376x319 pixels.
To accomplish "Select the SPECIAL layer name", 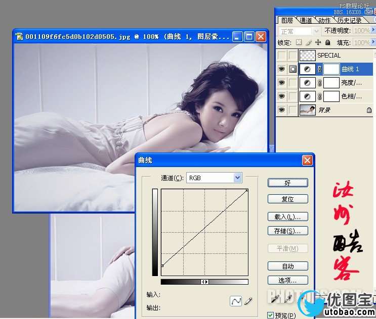I will [329, 56].
